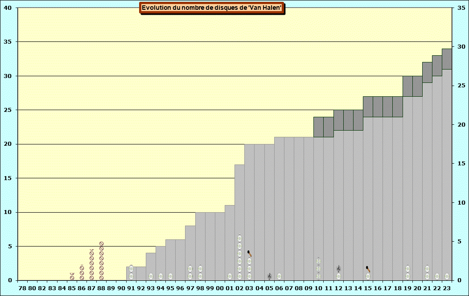The image size is (469, 296).
Task: Click the treble clef icon above year 05
Action: pyautogui.click(x=269, y=276)
